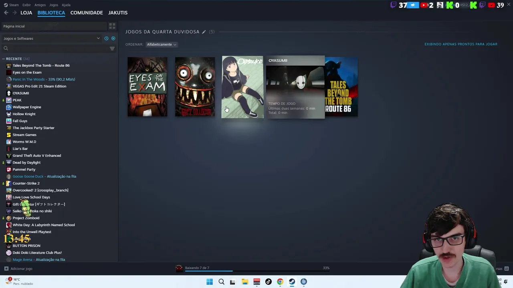Image resolution: width=513 pixels, height=288 pixels.
Task: Select Doki Doki Literature Club Plus!
Action: (37, 252)
